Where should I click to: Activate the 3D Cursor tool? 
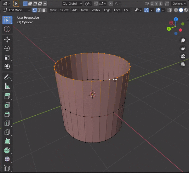point(7,29)
